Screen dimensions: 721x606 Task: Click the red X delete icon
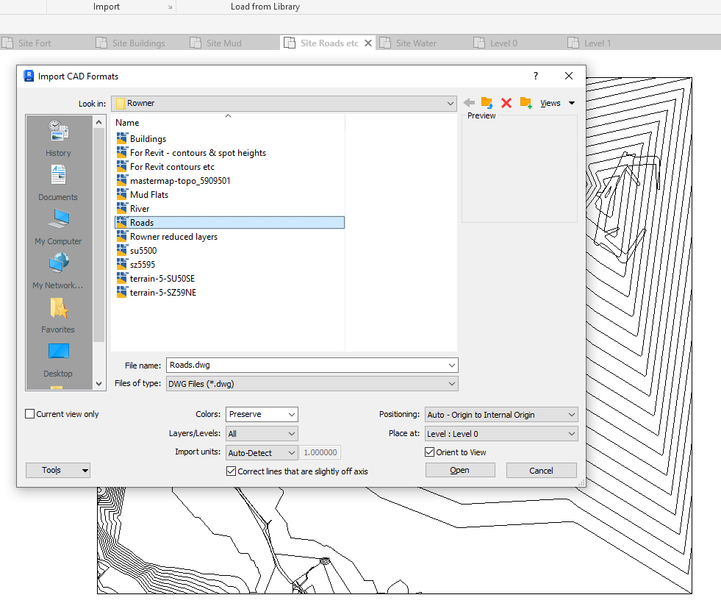pyautogui.click(x=506, y=103)
